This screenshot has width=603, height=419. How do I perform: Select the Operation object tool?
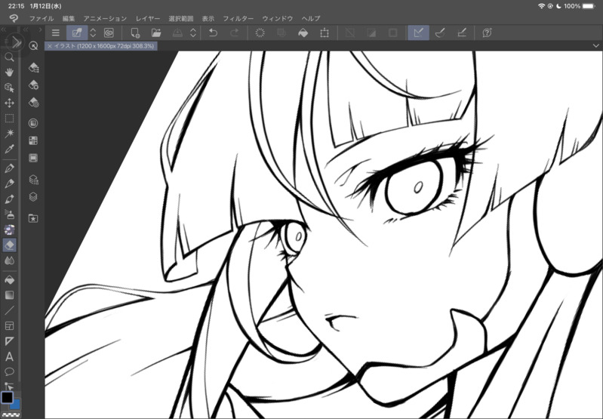(x=9, y=88)
